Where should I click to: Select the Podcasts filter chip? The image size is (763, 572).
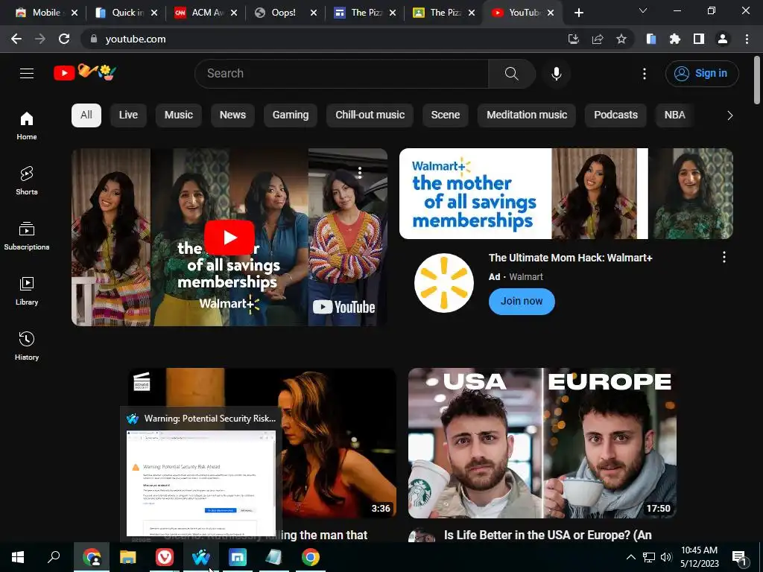click(615, 115)
